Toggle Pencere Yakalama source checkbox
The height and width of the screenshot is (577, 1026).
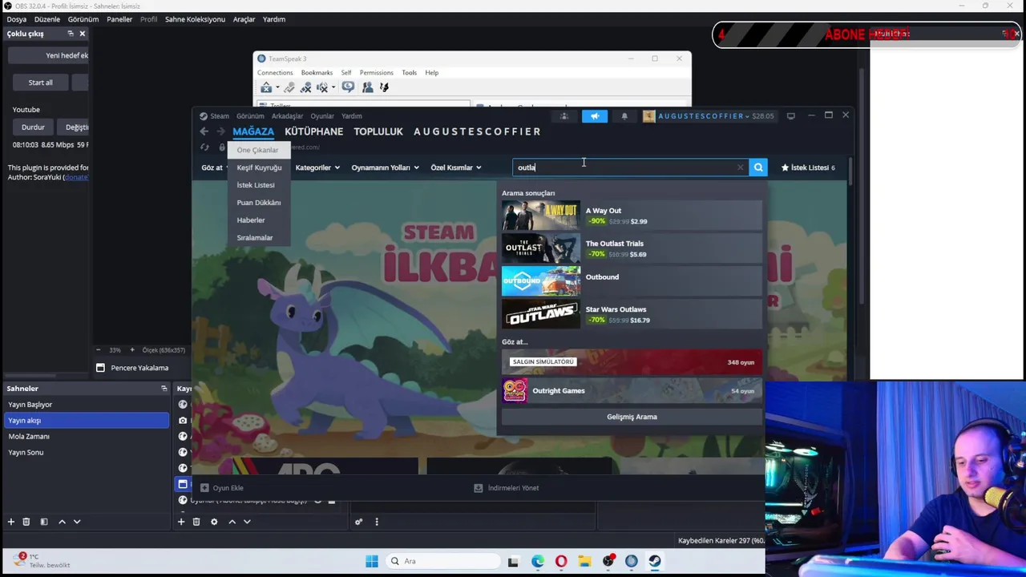[100, 368]
